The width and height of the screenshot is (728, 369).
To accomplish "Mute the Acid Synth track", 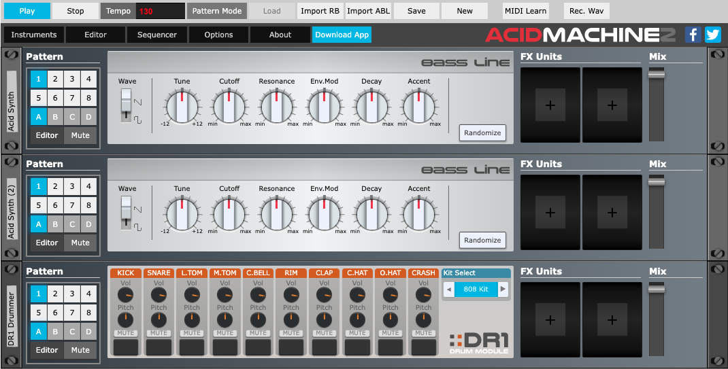I will (x=80, y=135).
